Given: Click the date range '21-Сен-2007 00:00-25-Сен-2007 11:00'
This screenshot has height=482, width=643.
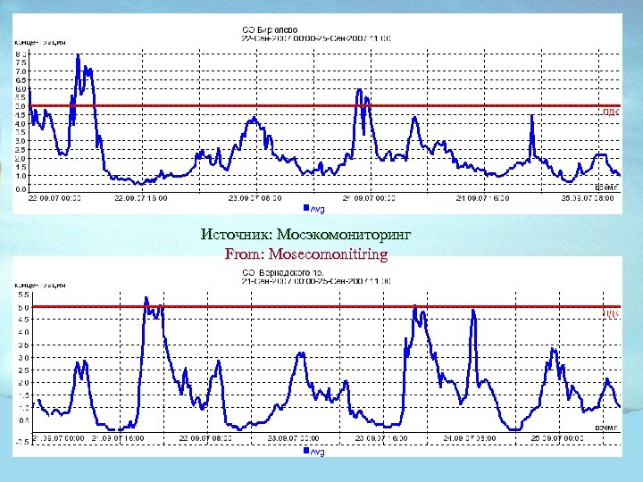Looking at the screenshot, I should tap(316, 281).
